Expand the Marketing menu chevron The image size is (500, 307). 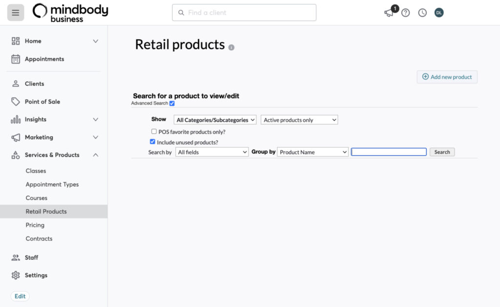click(95, 137)
